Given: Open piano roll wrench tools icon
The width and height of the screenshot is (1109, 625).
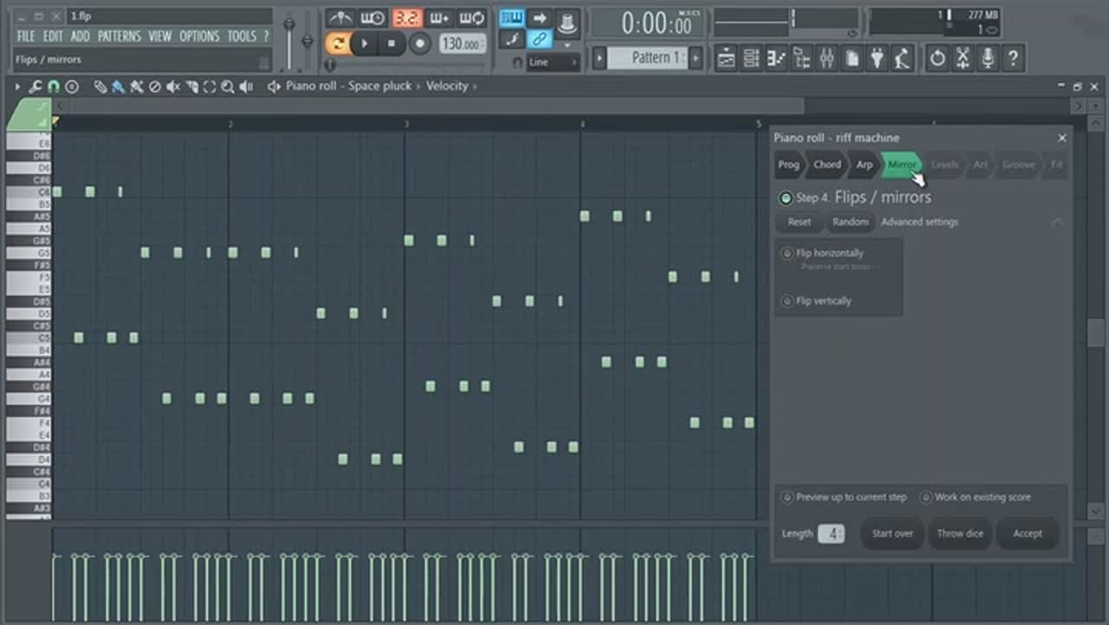Looking at the screenshot, I should point(36,87).
